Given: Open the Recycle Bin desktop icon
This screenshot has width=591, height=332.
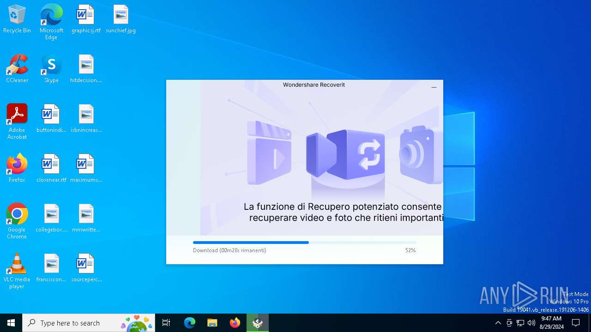Looking at the screenshot, I should click(x=17, y=19).
